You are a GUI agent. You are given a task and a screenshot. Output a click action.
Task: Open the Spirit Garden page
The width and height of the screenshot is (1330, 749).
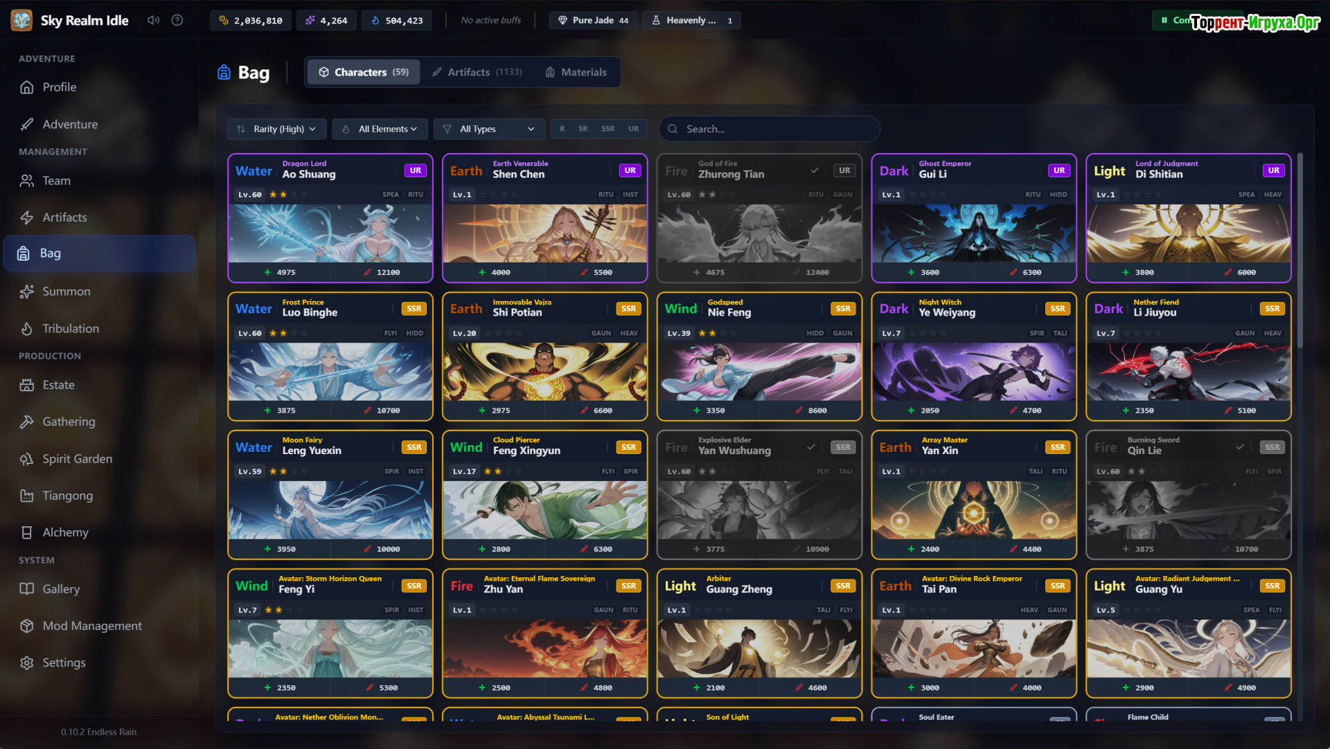click(77, 459)
